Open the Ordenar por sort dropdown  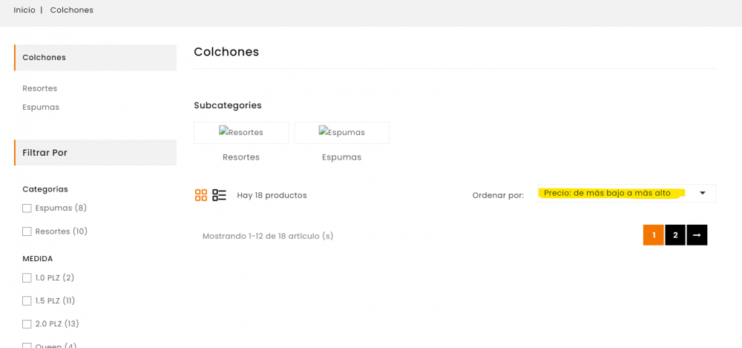pos(620,194)
